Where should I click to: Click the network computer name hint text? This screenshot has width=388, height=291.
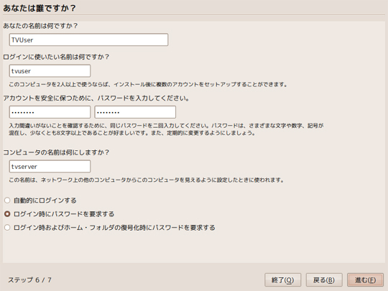147,180
